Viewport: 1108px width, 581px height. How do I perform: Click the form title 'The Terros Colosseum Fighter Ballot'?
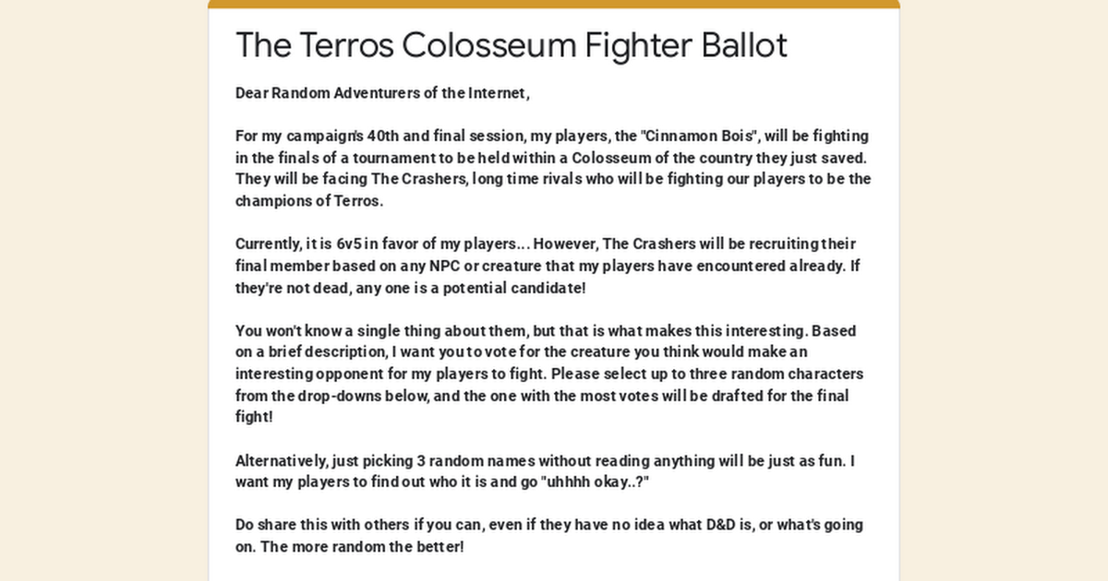[512, 44]
